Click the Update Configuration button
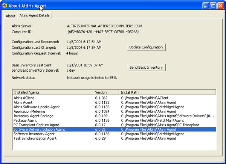 [x=146, y=47]
